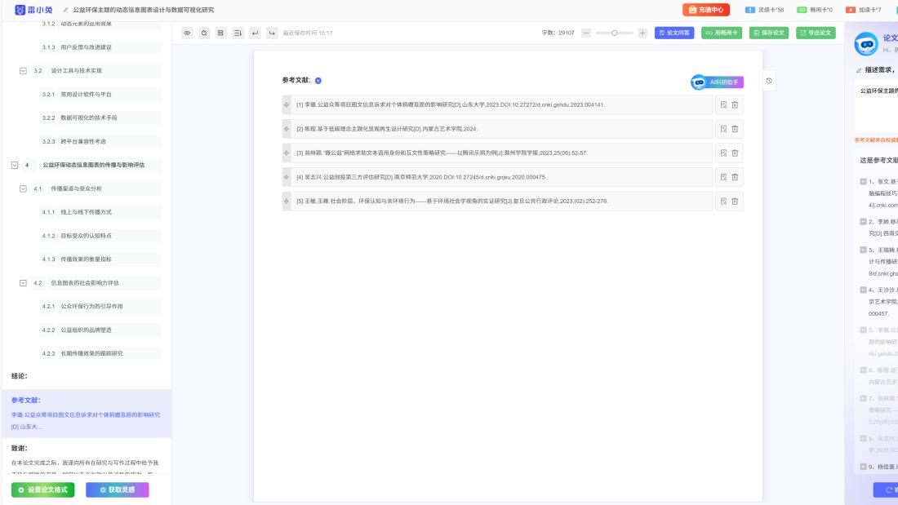Collapse section 4.1 传播渠道与受众分析
This screenshot has width=898, height=505.
coord(23,188)
